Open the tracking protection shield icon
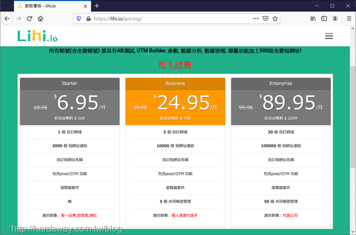This screenshot has width=356, height=235. [x=78, y=18]
